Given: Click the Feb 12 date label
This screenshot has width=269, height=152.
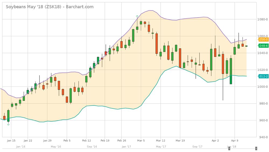Looking at the screenshot, I should (86, 141).
